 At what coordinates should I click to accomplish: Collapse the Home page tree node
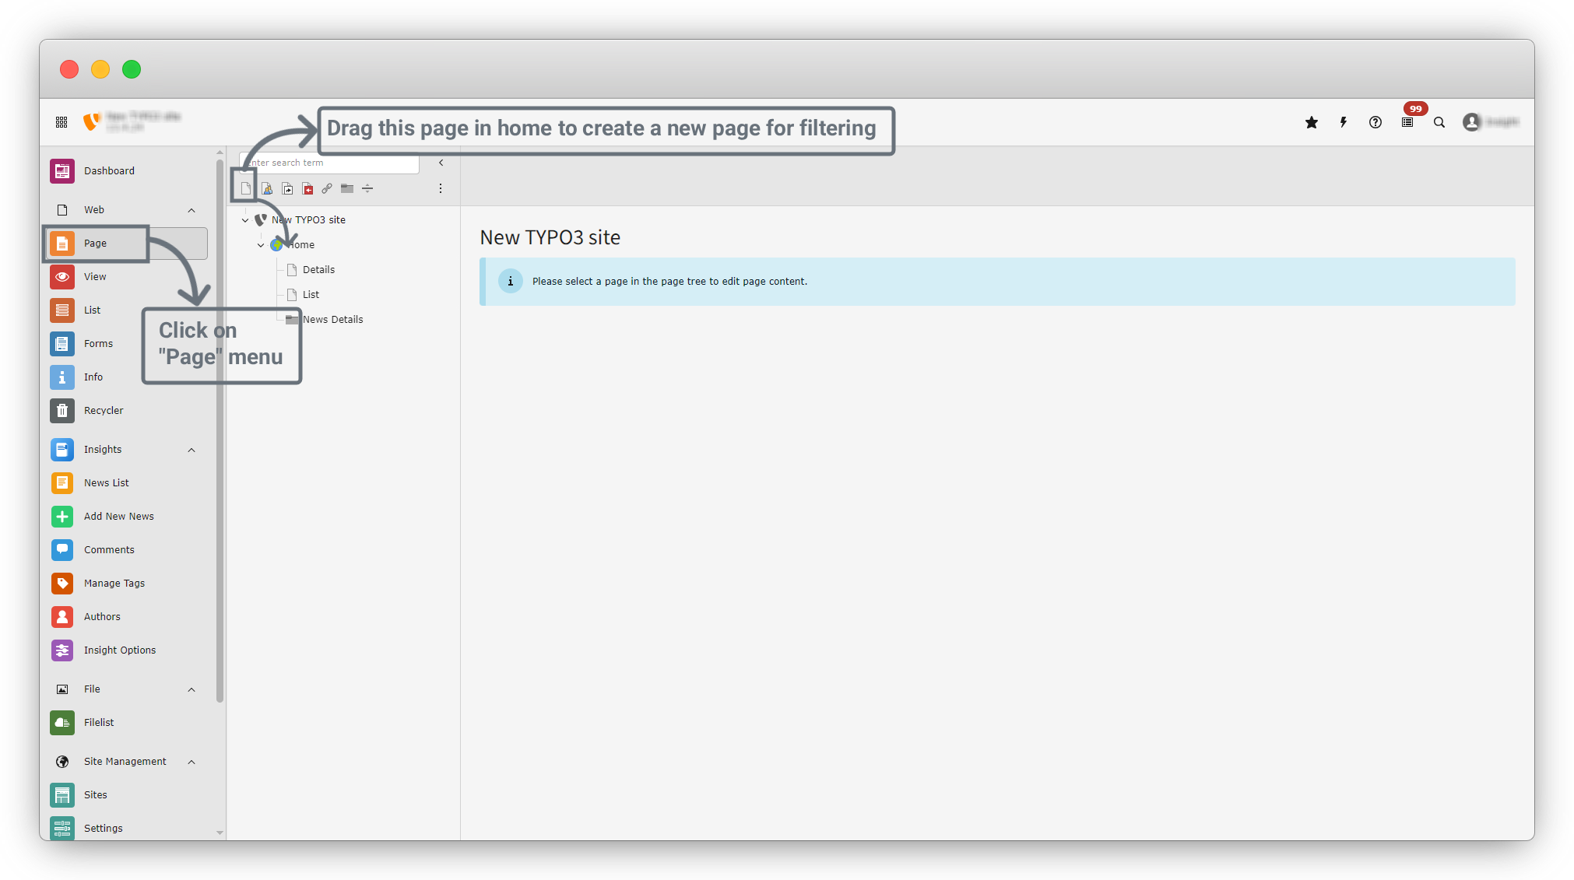tap(261, 245)
